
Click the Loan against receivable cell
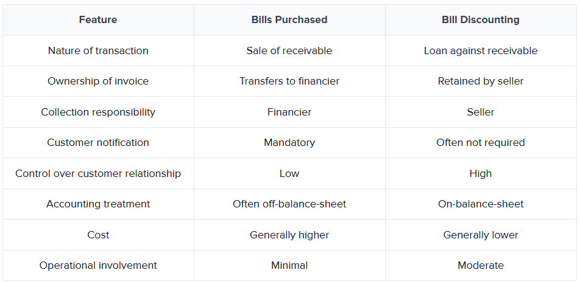(x=481, y=51)
